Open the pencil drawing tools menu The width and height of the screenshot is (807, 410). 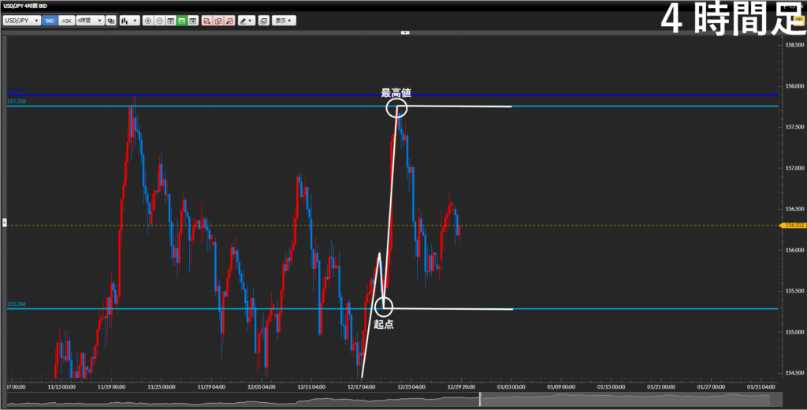[x=246, y=20]
